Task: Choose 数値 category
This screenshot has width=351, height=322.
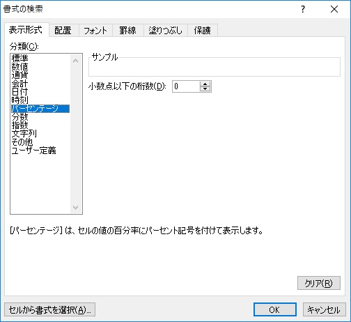Action: 20,67
